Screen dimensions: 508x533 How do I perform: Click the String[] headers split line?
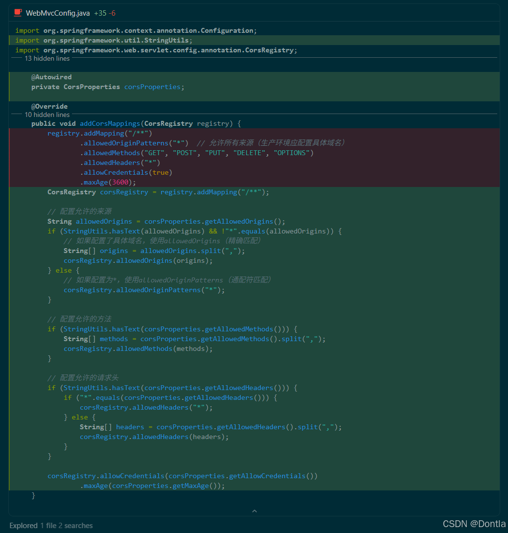[210, 427]
